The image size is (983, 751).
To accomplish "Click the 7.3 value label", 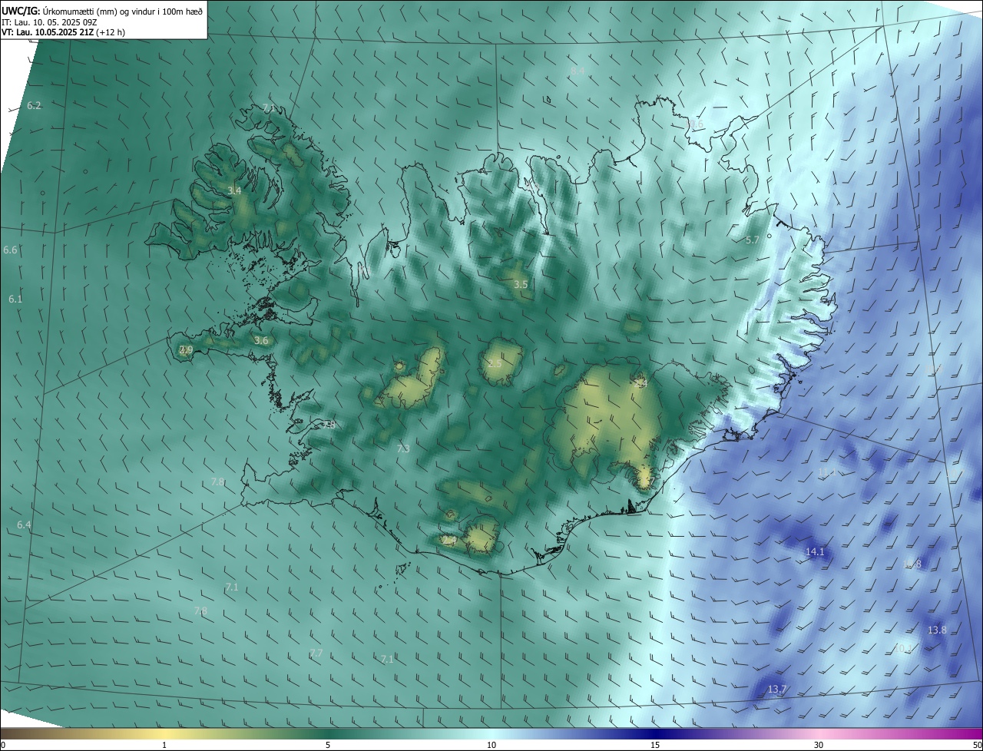I will click(x=403, y=448).
